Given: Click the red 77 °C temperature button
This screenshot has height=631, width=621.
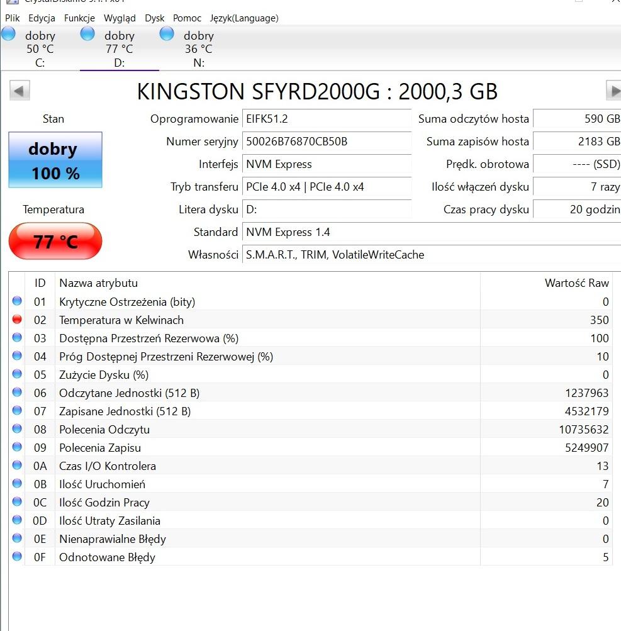Looking at the screenshot, I should [55, 241].
